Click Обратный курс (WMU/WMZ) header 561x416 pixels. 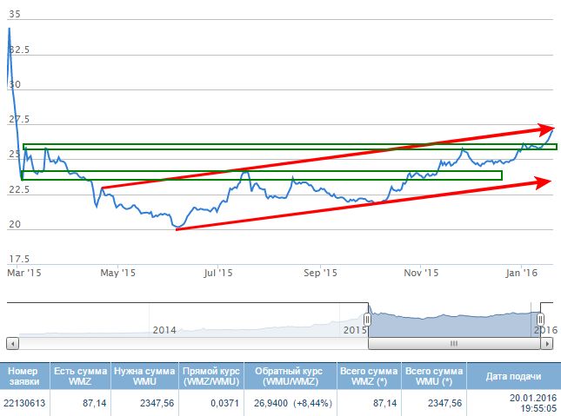[x=290, y=377]
